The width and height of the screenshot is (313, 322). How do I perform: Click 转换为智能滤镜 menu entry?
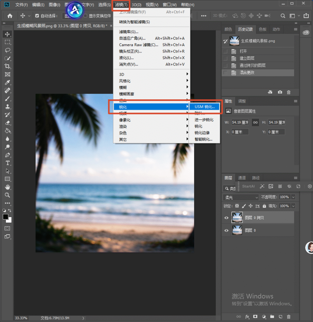151,22
